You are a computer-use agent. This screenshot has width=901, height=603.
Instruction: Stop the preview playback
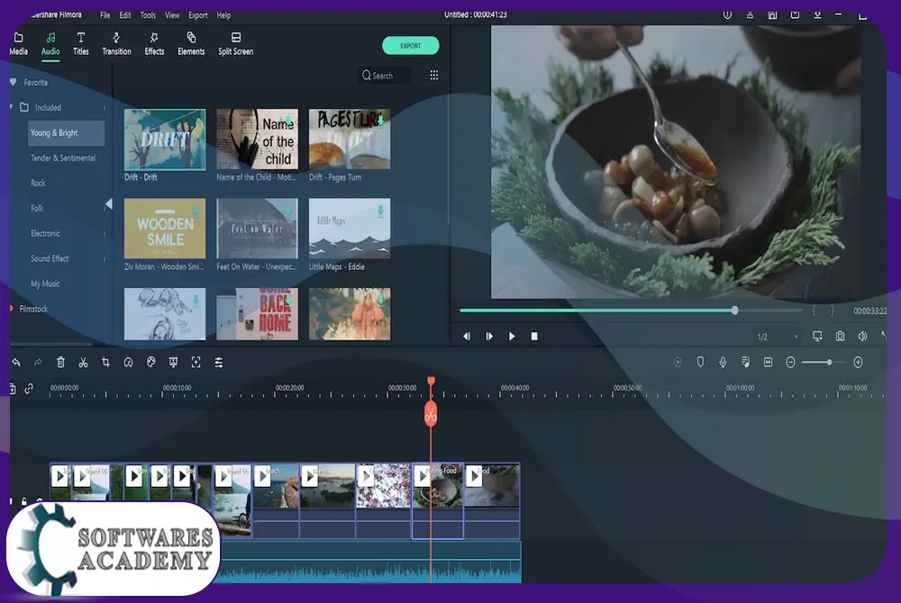[534, 337]
